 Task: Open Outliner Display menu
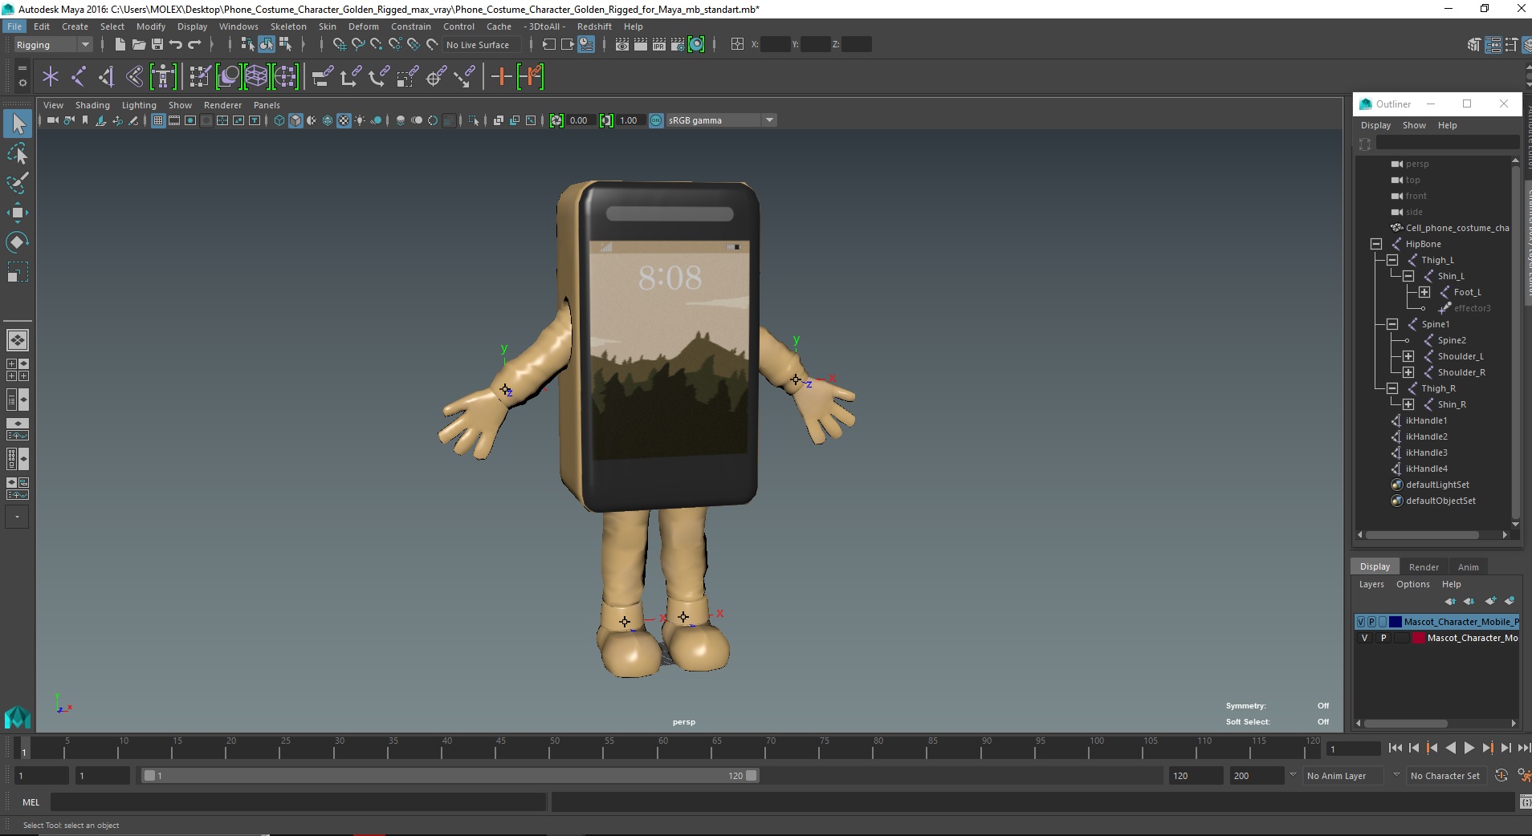(x=1375, y=125)
